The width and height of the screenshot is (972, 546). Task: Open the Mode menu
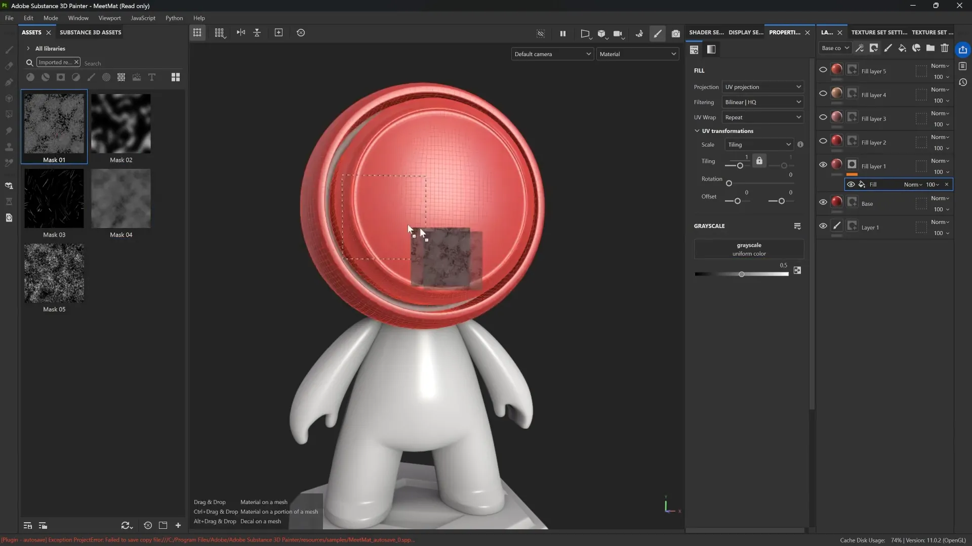pyautogui.click(x=51, y=18)
